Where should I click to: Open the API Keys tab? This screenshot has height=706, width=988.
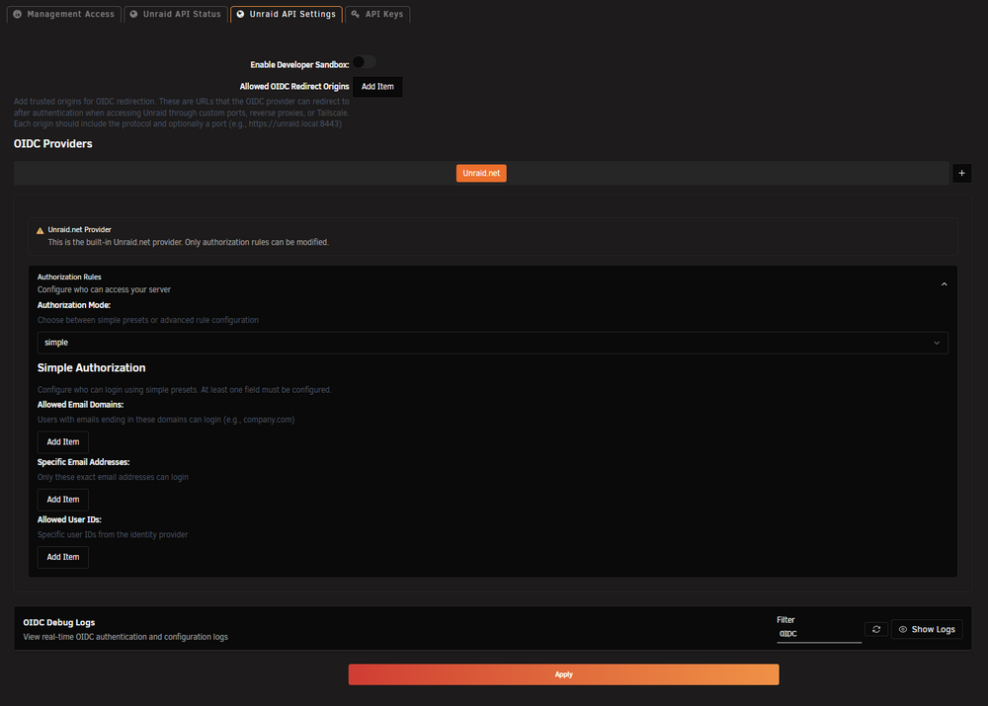pyautogui.click(x=377, y=14)
